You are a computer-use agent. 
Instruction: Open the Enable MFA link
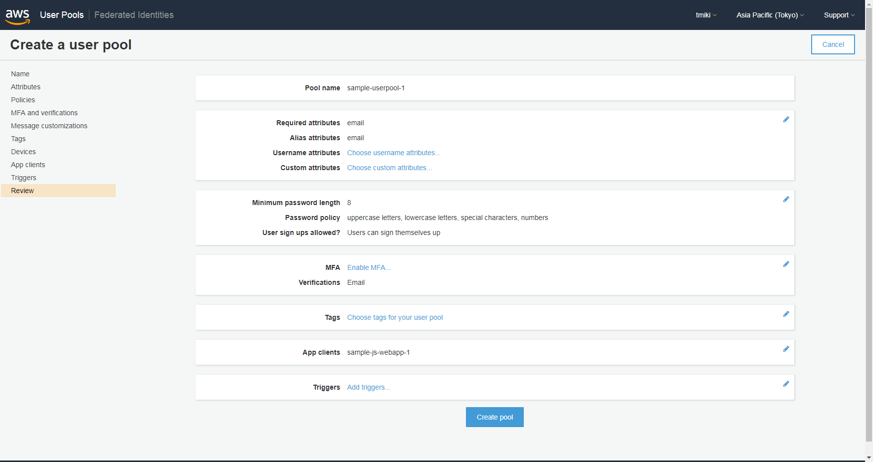pos(369,267)
